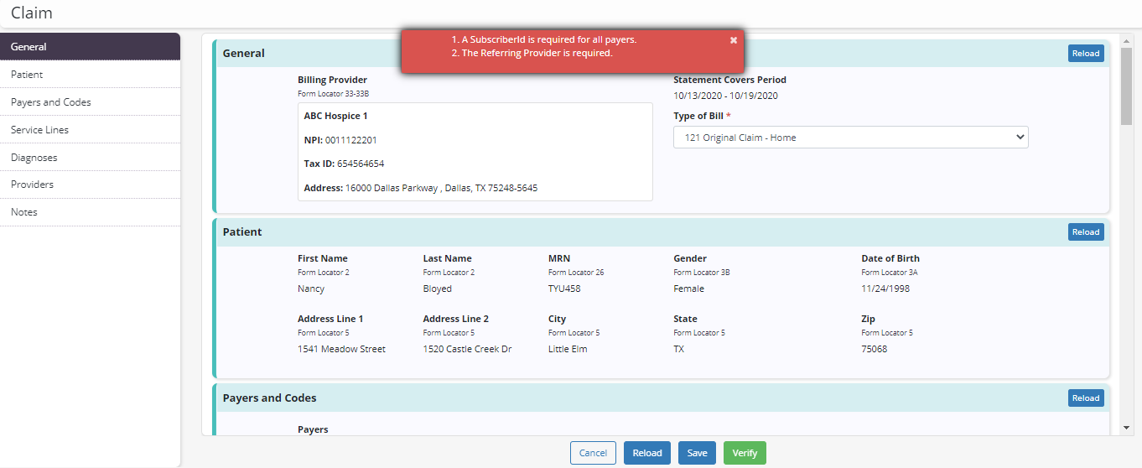
Task: Click the green Verify button
Action: pyautogui.click(x=745, y=453)
